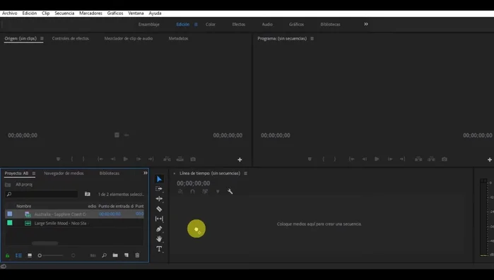494x280 pixels.
Task: Click Lift button in Program monitor
Action: point(418,159)
